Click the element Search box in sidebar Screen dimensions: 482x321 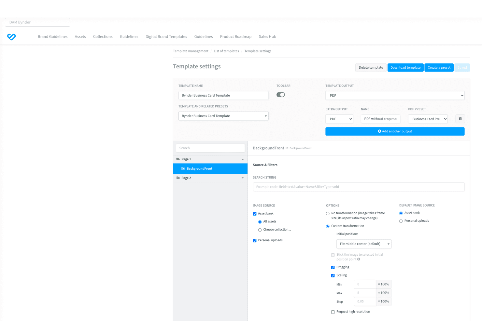(210, 148)
